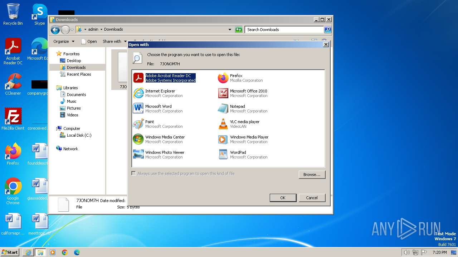
Task: Select the Firefox desktop shortcut
Action: coord(13,154)
